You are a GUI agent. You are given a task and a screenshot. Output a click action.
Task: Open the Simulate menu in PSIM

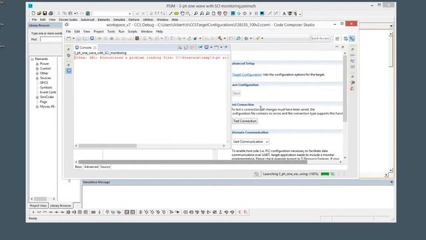point(119,19)
